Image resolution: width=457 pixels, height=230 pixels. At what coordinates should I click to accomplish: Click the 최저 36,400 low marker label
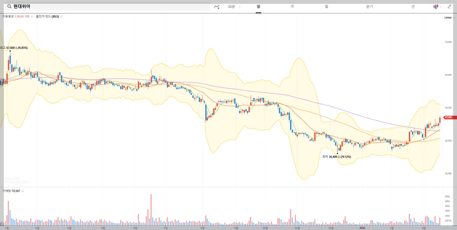coord(337,157)
